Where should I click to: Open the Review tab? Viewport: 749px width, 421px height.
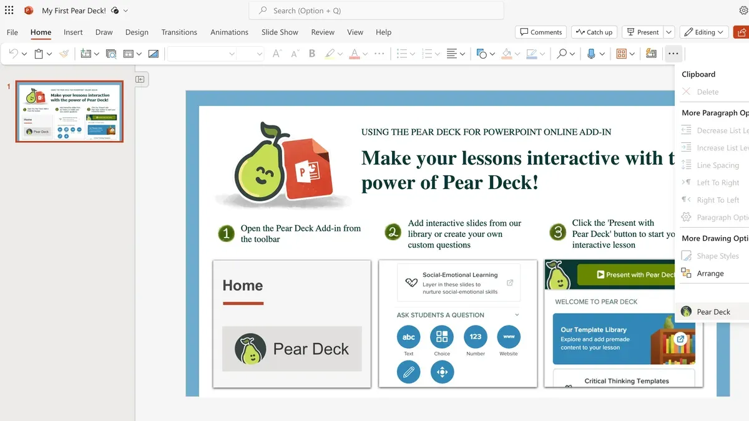(x=323, y=32)
